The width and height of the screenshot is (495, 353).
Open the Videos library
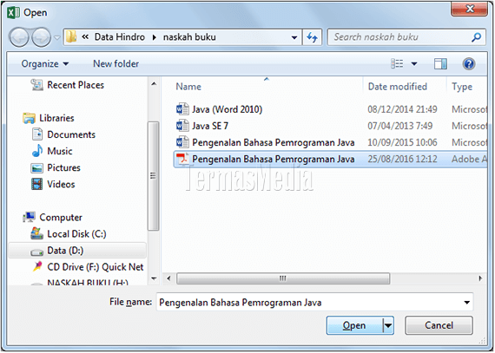click(61, 184)
